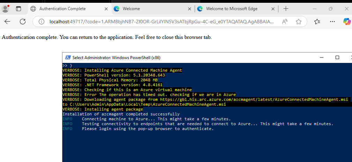This screenshot has height=162, width=352.
Task: Click 'Please login using the pop-up browser' line
Action: 138,129
